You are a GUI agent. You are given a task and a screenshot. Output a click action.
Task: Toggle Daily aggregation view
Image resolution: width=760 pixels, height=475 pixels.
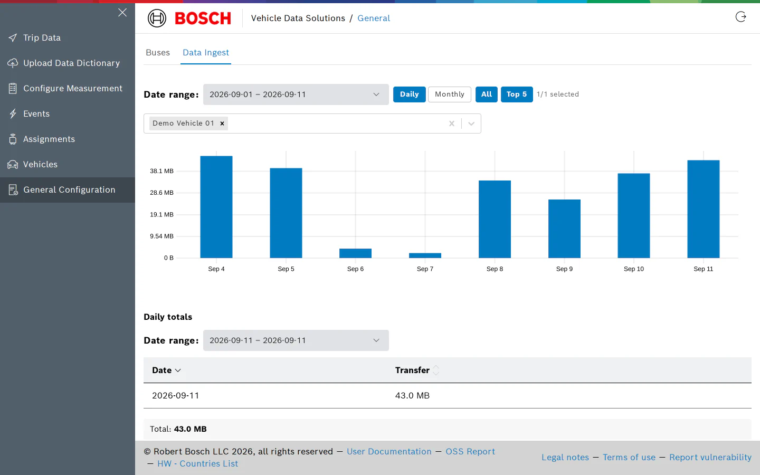tap(410, 94)
